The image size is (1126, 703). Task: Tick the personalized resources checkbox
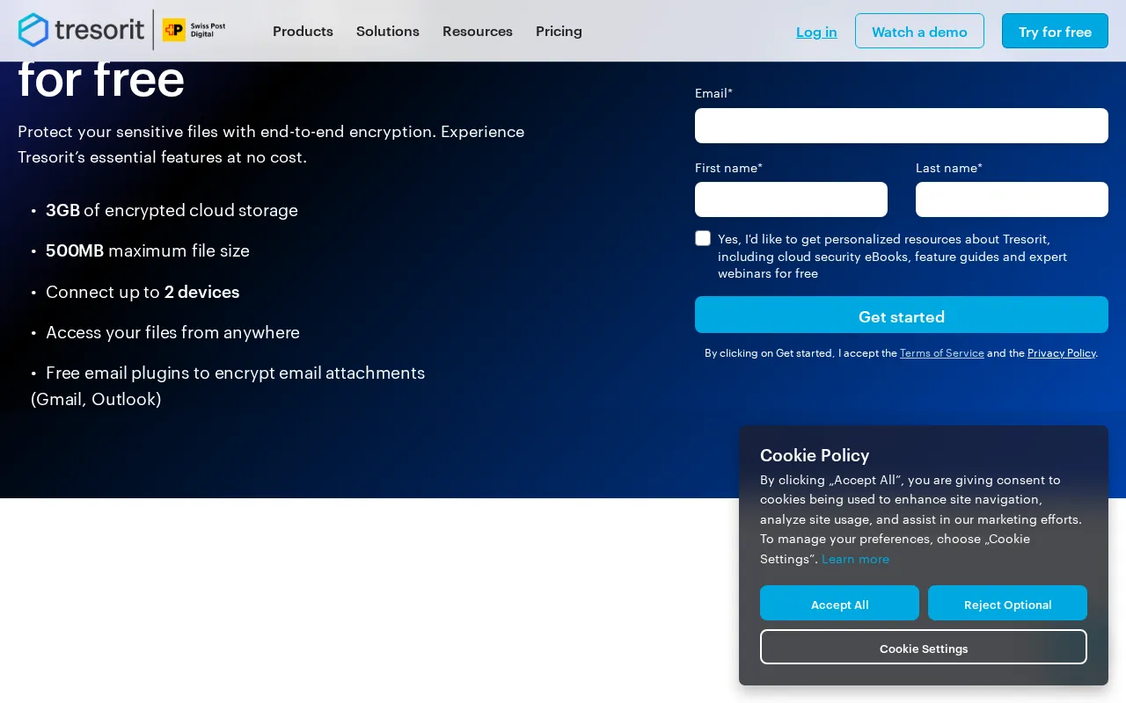pos(703,238)
